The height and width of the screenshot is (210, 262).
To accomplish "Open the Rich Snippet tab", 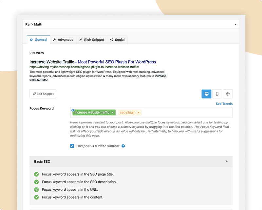I will (x=92, y=40).
